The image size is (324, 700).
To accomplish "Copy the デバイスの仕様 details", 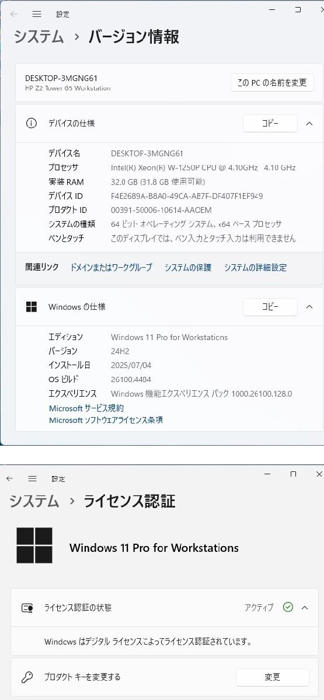I will 270,123.
